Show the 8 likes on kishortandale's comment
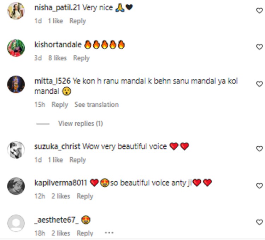This screenshot has width=265, height=240. click(x=58, y=58)
